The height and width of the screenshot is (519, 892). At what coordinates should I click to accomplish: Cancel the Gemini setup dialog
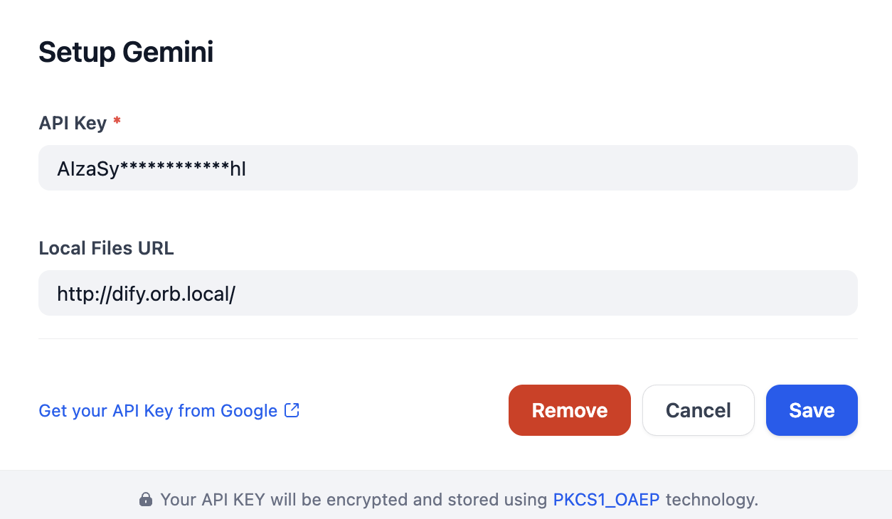(x=698, y=410)
